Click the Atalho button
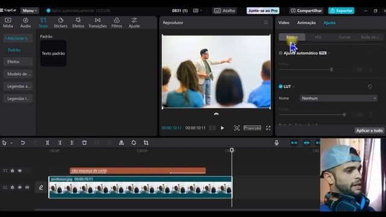 (x=224, y=11)
